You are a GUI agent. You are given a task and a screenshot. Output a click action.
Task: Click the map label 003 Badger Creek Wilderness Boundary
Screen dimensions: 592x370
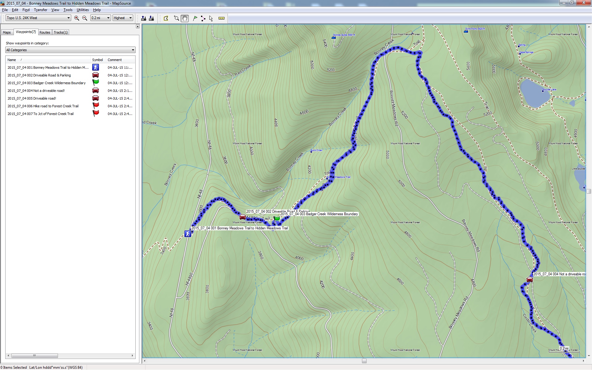[x=319, y=214]
